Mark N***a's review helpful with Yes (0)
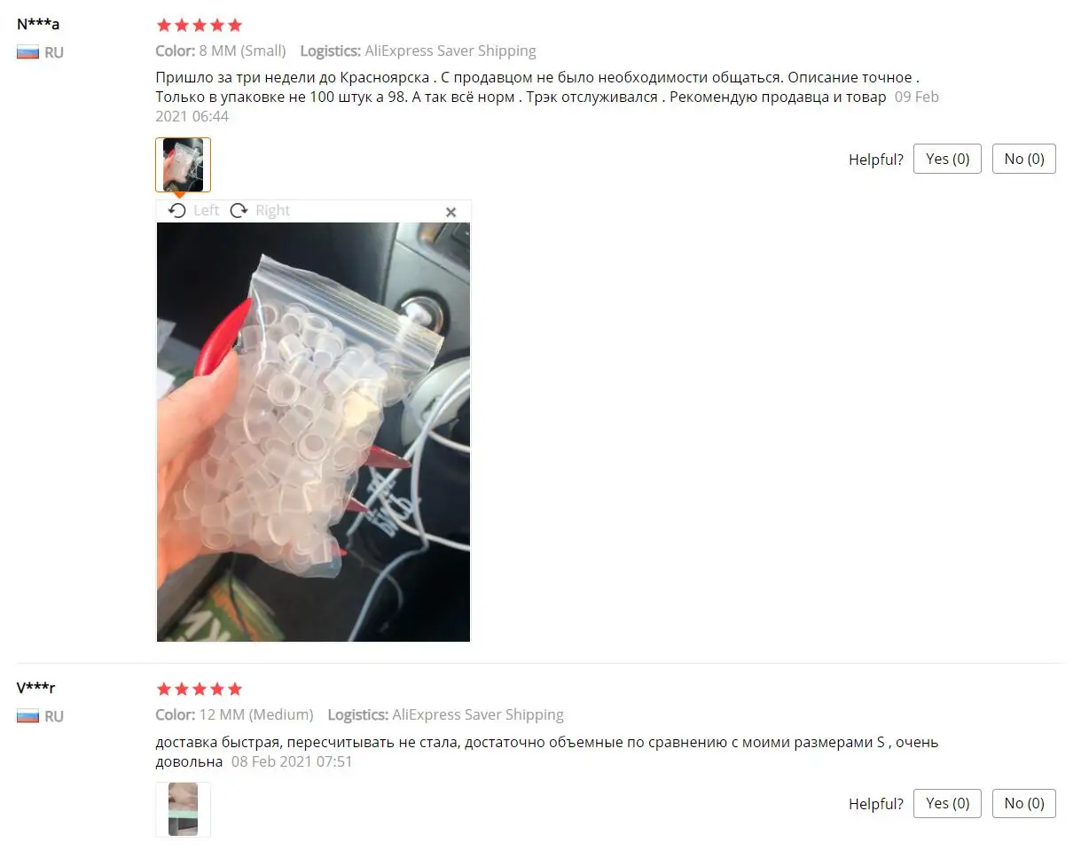The image size is (1081, 858). pyautogui.click(x=947, y=159)
